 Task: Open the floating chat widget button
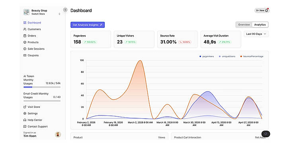tap(266, 134)
